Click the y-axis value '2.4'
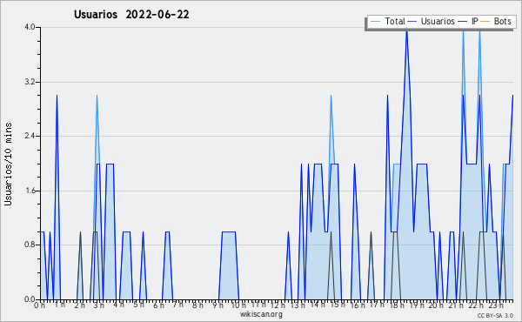Viewport: 522px width, 322px height. [x=30, y=136]
